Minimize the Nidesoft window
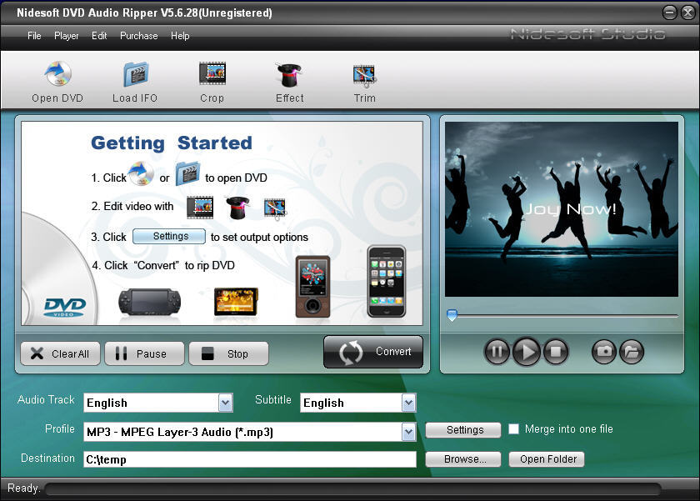Viewport: 700px width, 501px height. pyautogui.click(x=670, y=13)
